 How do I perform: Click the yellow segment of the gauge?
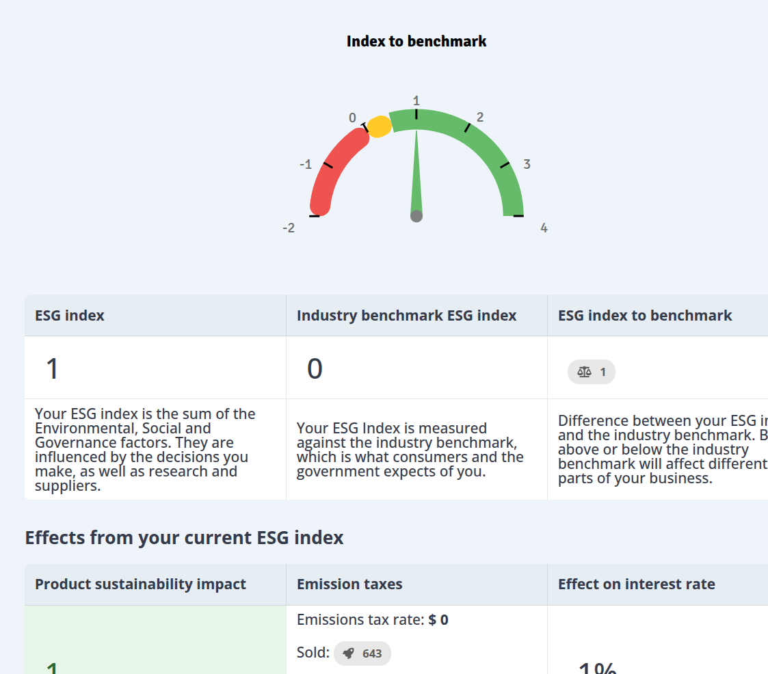pyautogui.click(x=380, y=126)
